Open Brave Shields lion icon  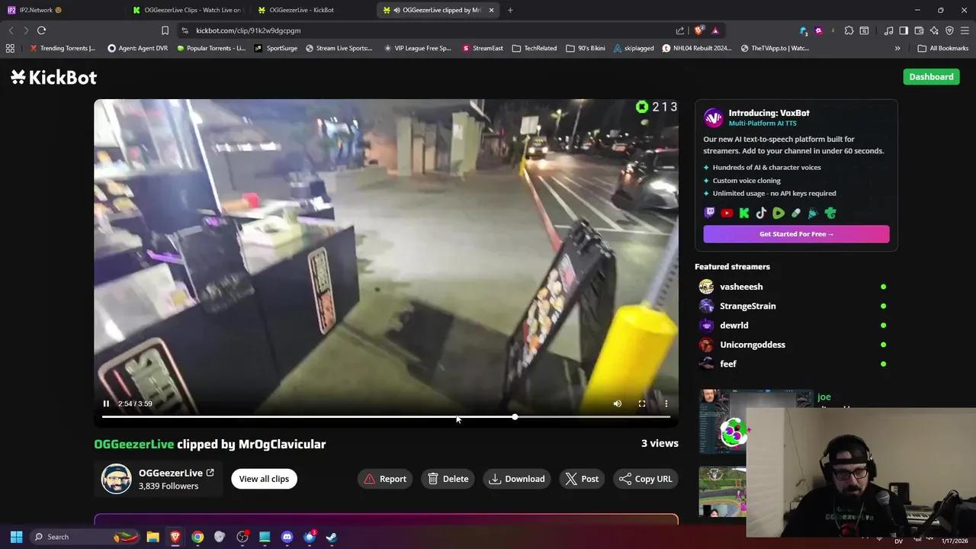click(698, 30)
